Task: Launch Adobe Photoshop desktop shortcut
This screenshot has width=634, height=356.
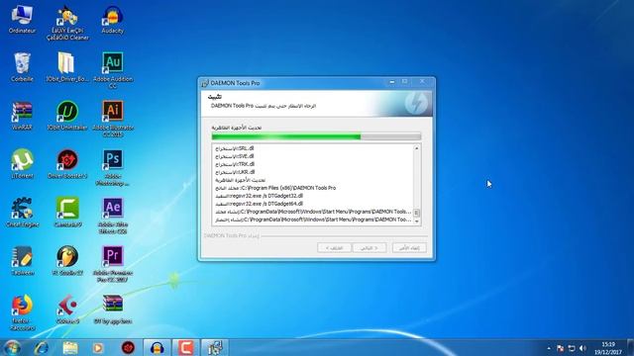Action: click(x=113, y=168)
